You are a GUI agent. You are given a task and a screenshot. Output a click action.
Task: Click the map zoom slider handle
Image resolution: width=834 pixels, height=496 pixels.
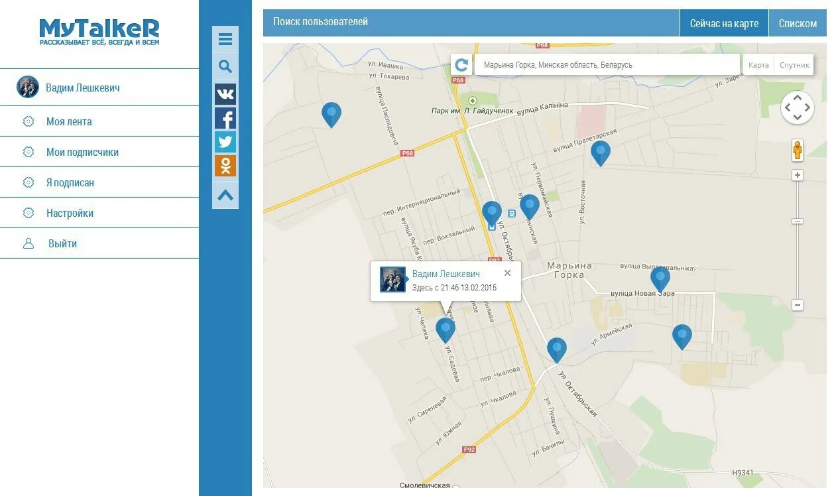click(x=798, y=221)
